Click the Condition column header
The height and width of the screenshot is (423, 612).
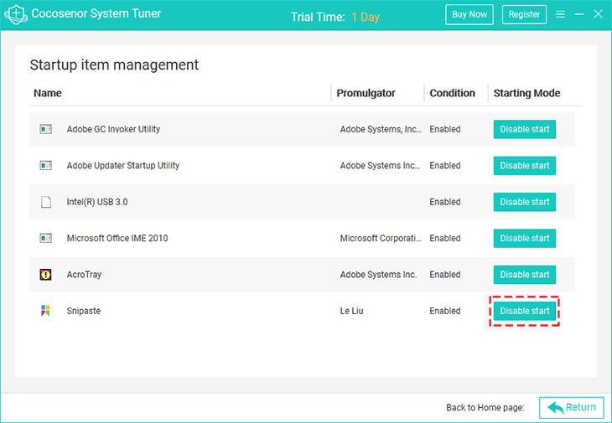pyautogui.click(x=452, y=93)
